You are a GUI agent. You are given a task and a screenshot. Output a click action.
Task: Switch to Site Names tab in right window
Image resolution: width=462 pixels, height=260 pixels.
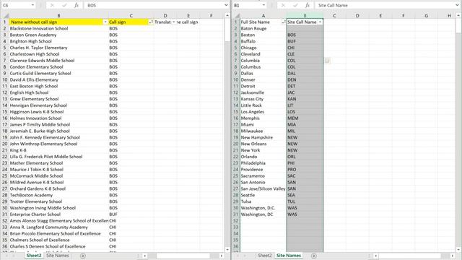pyautogui.click(x=289, y=256)
